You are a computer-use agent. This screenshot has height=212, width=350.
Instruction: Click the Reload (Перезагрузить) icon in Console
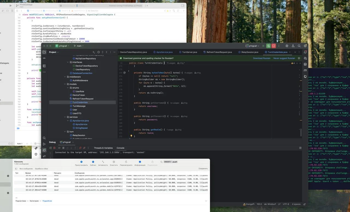coord(126,162)
